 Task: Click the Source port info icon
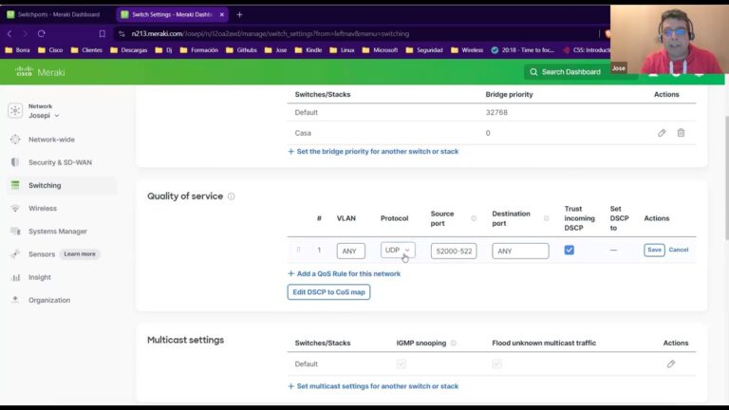point(474,218)
